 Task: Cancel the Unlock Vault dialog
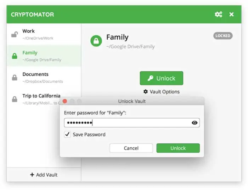131,148
